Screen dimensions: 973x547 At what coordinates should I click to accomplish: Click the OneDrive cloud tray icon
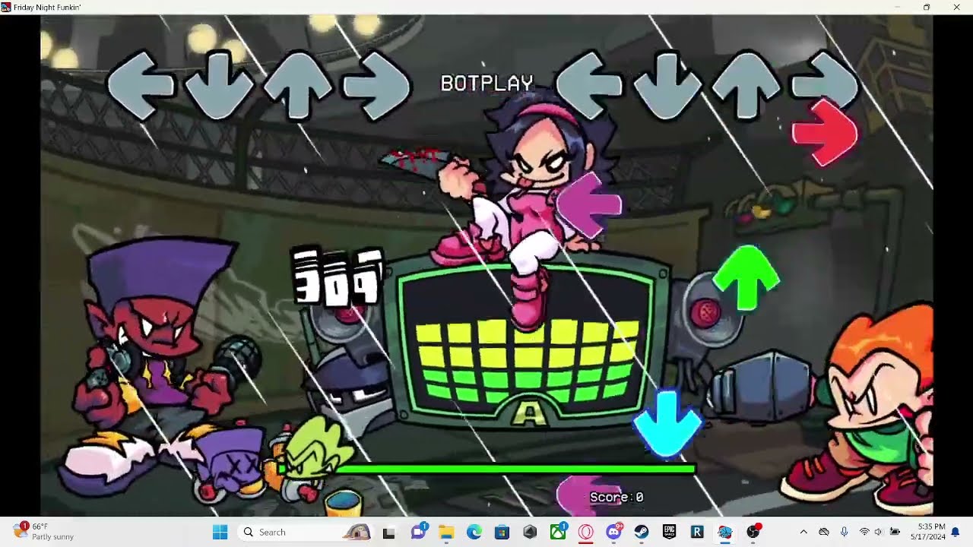pyautogui.click(x=824, y=532)
